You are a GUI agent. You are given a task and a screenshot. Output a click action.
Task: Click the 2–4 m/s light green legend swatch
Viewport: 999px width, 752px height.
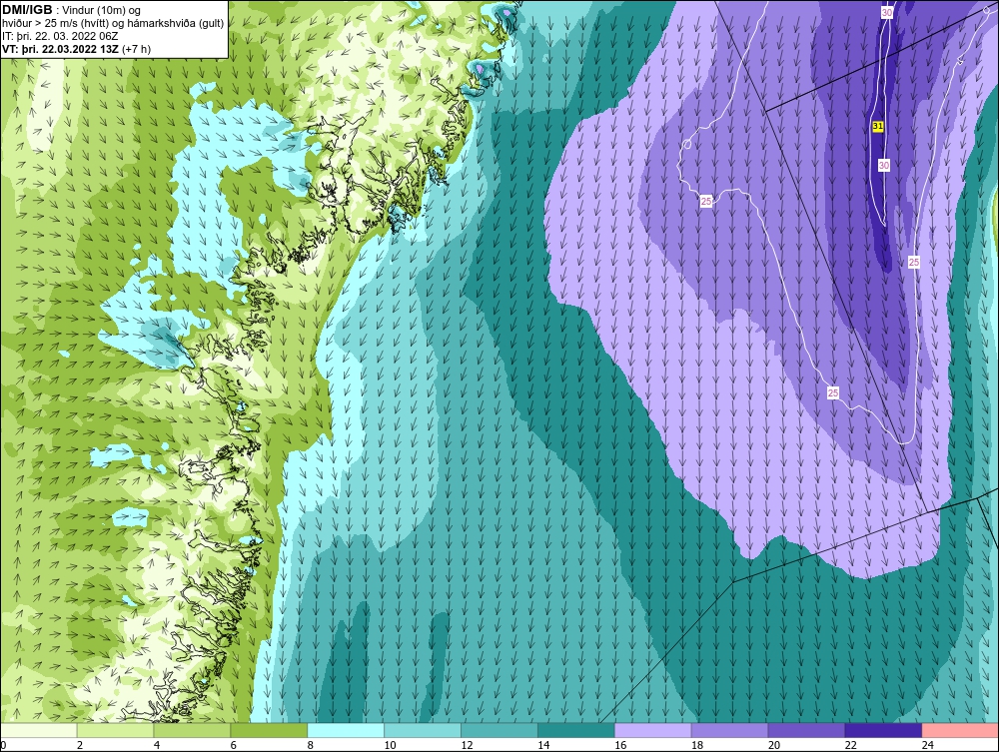pos(115,730)
